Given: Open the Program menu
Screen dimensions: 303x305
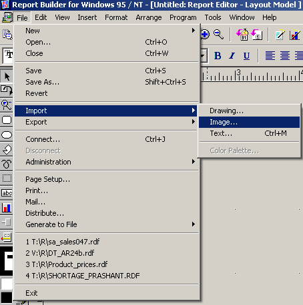Looking at the screenshot, I should (x=183, y=17).
